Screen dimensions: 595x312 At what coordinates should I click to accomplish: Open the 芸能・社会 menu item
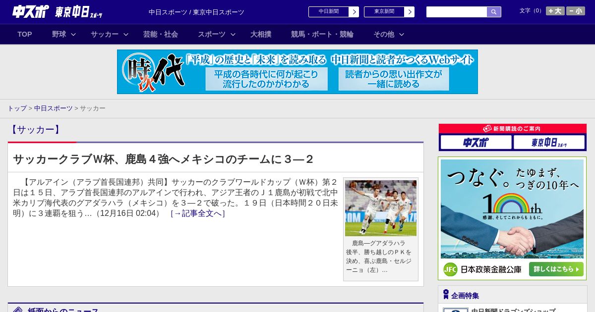pos(161,34)
